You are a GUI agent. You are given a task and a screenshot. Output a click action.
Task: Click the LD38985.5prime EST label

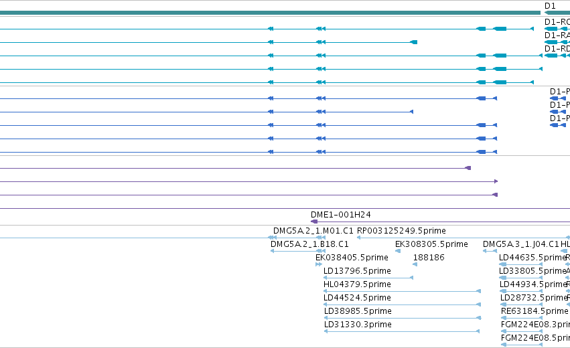pyautogui.click(x=358, y=311)
